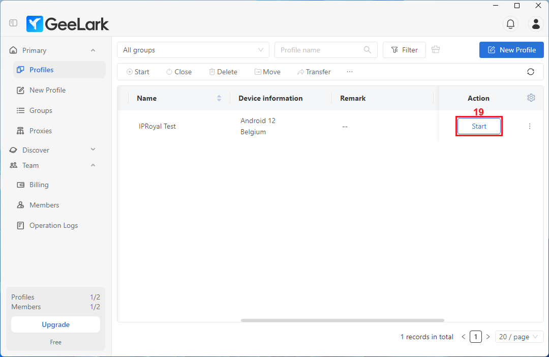Click the toolbox icon beside Filter
The width and height of the screenshot is (549, 357).
[x=435, y=50]
